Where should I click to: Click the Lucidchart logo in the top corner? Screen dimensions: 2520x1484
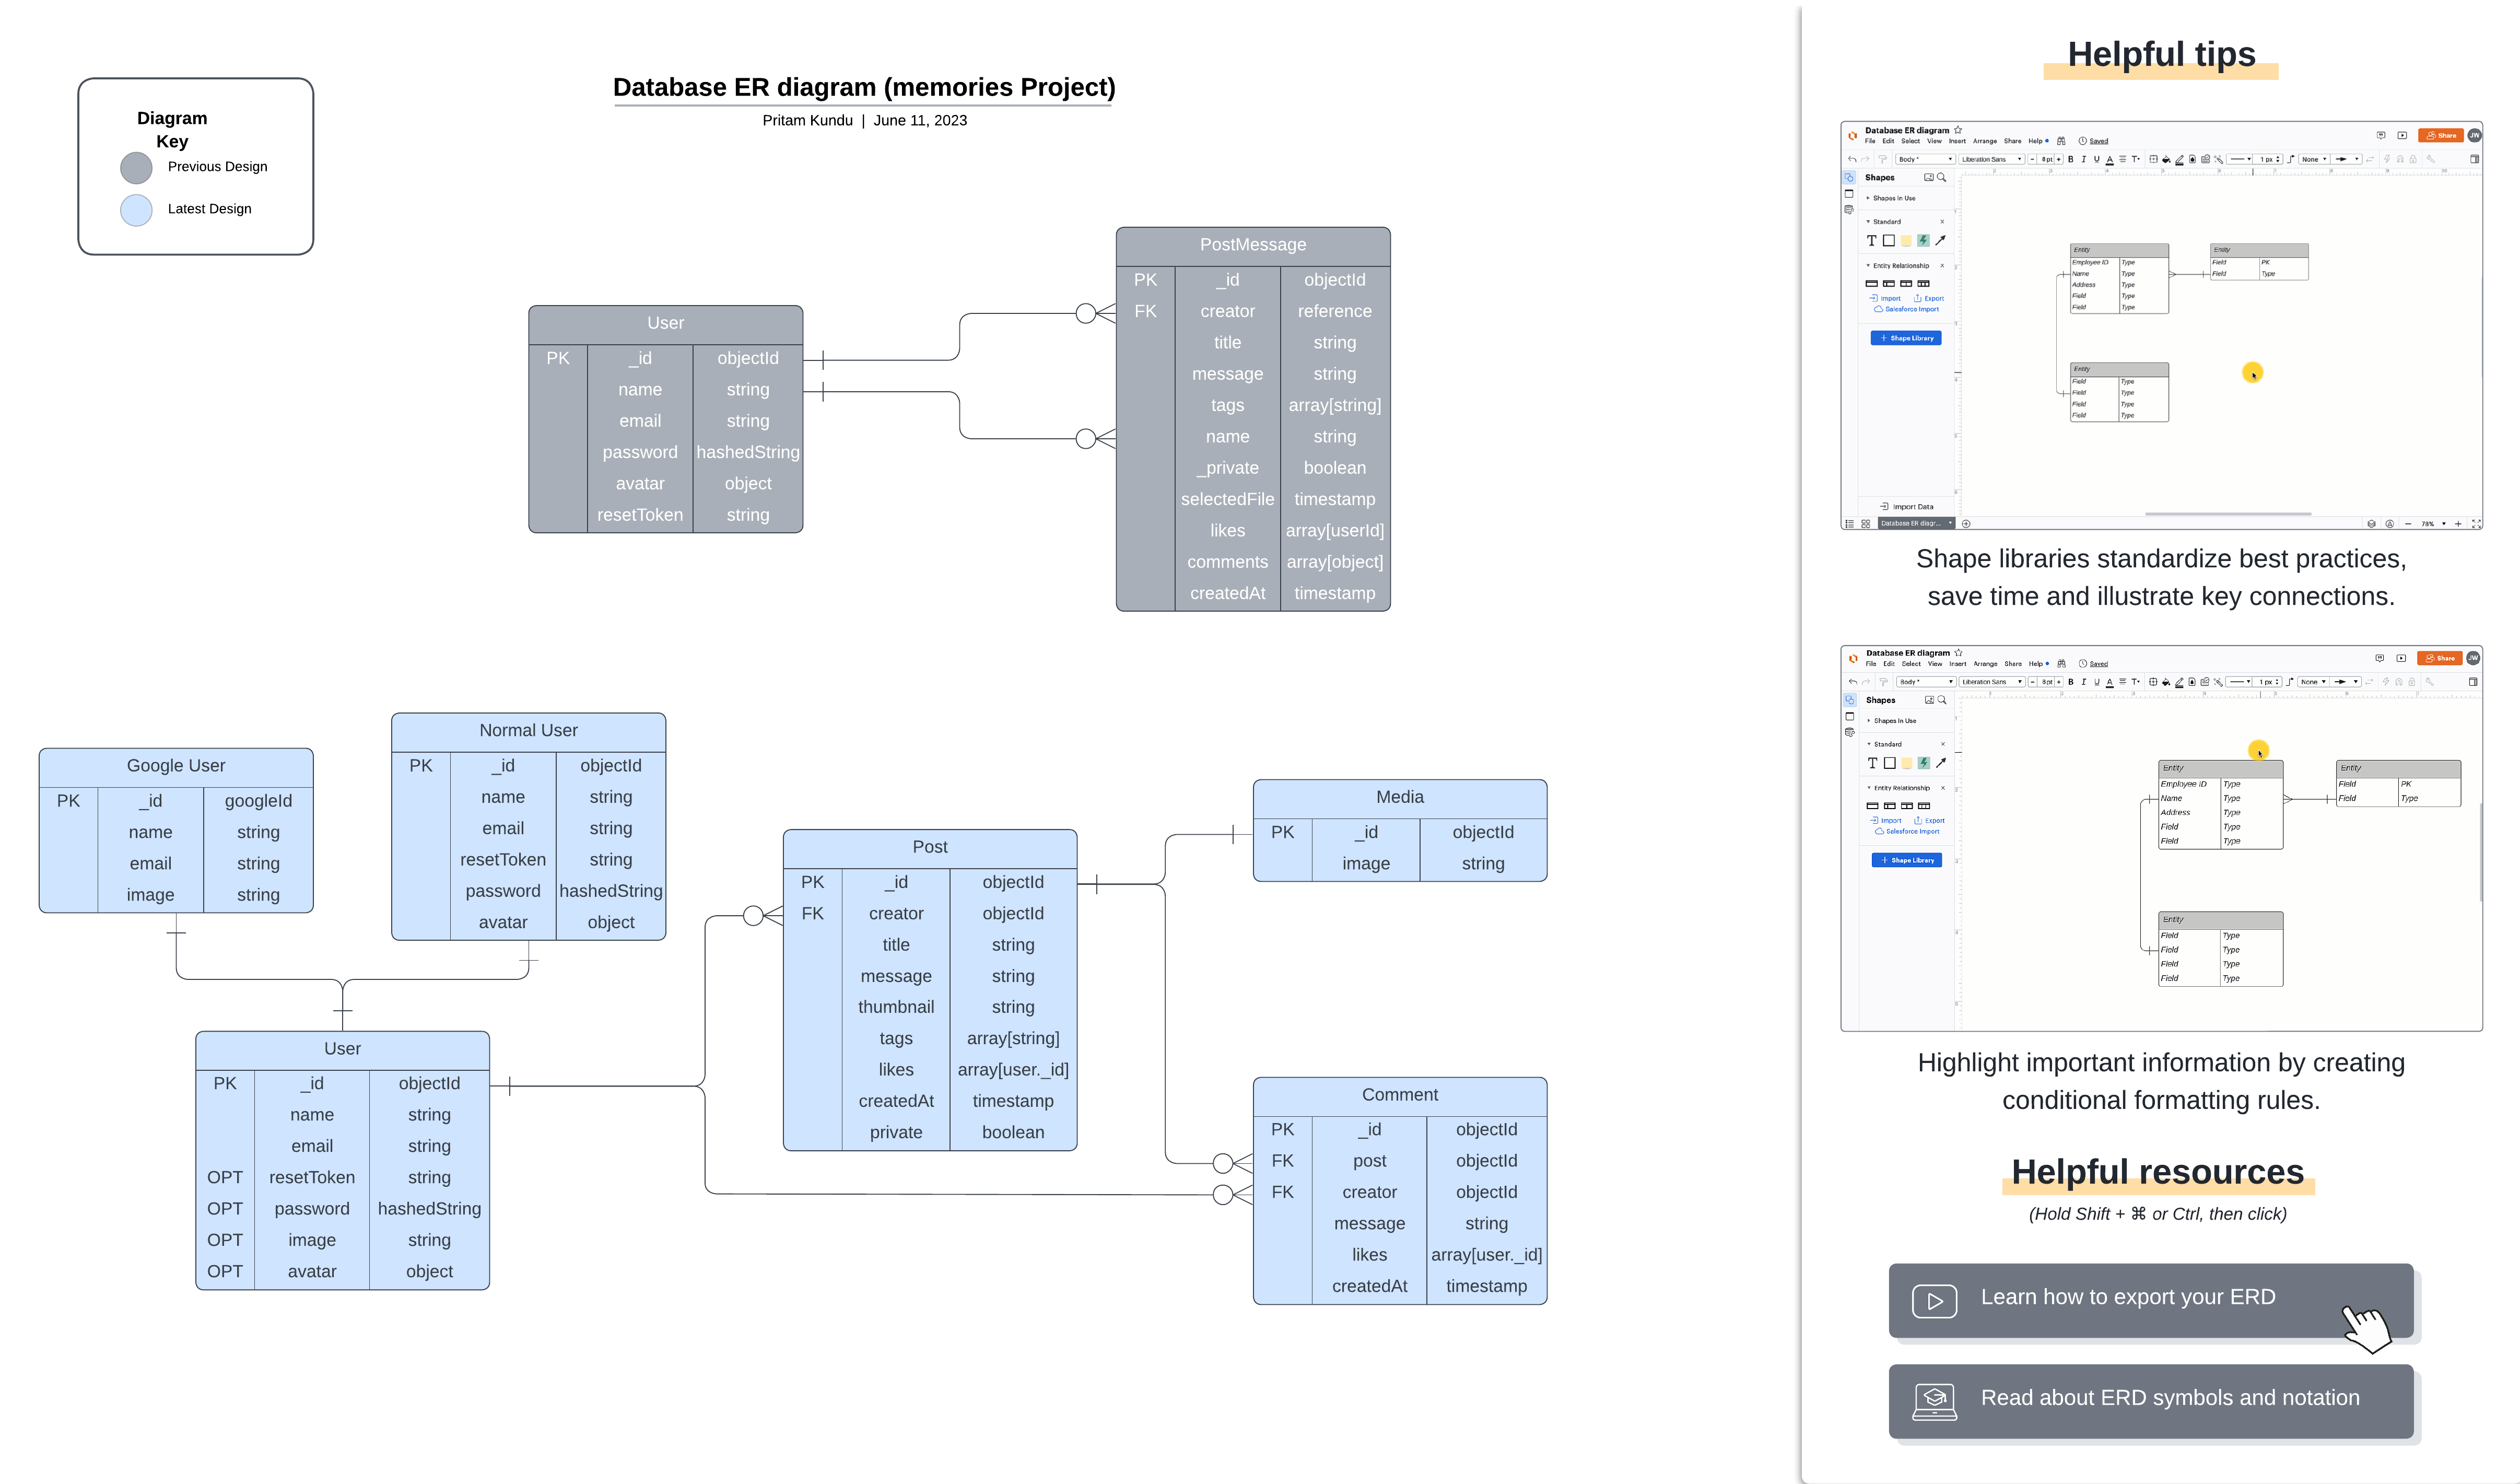1852,135
